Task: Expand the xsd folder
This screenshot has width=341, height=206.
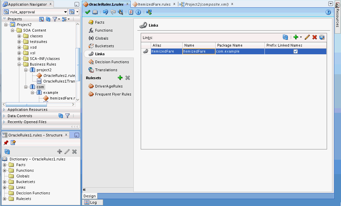Action: pos(19,47)
